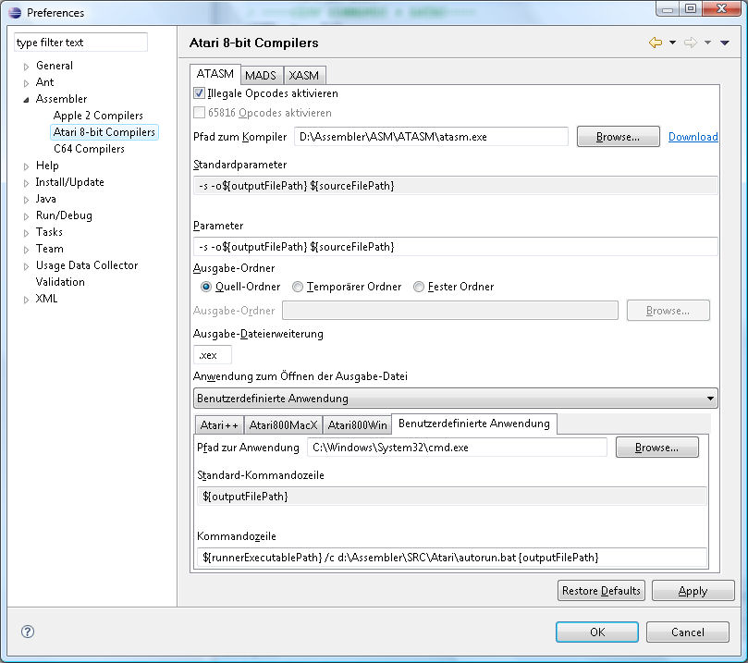
Task: Close the Preferences window
Action: (722, 8)
